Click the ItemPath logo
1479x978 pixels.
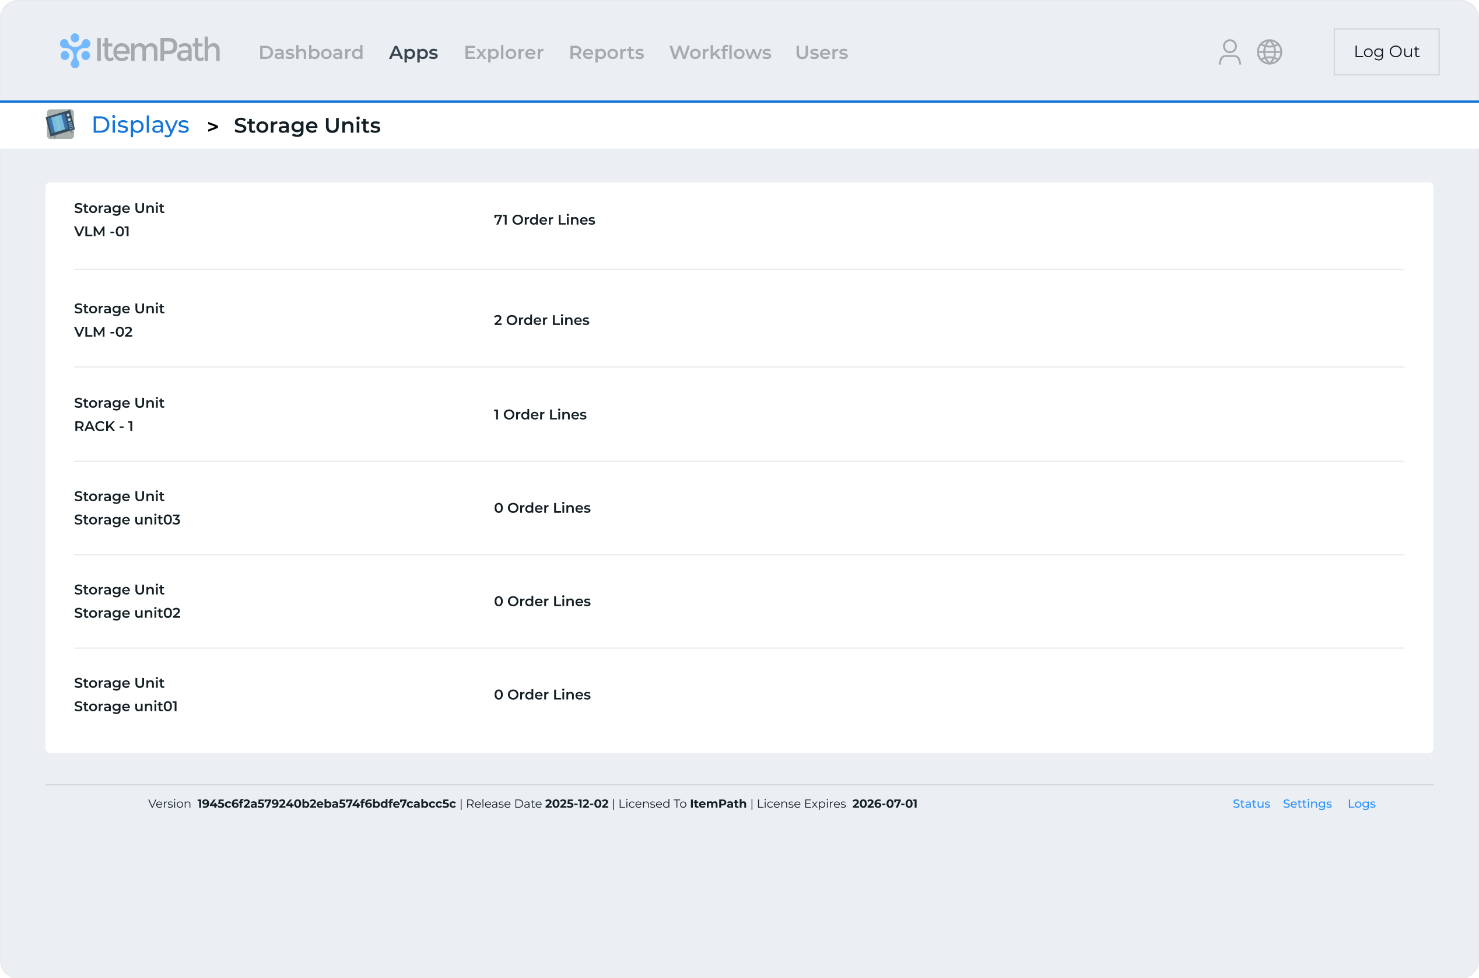click(139, 51)
